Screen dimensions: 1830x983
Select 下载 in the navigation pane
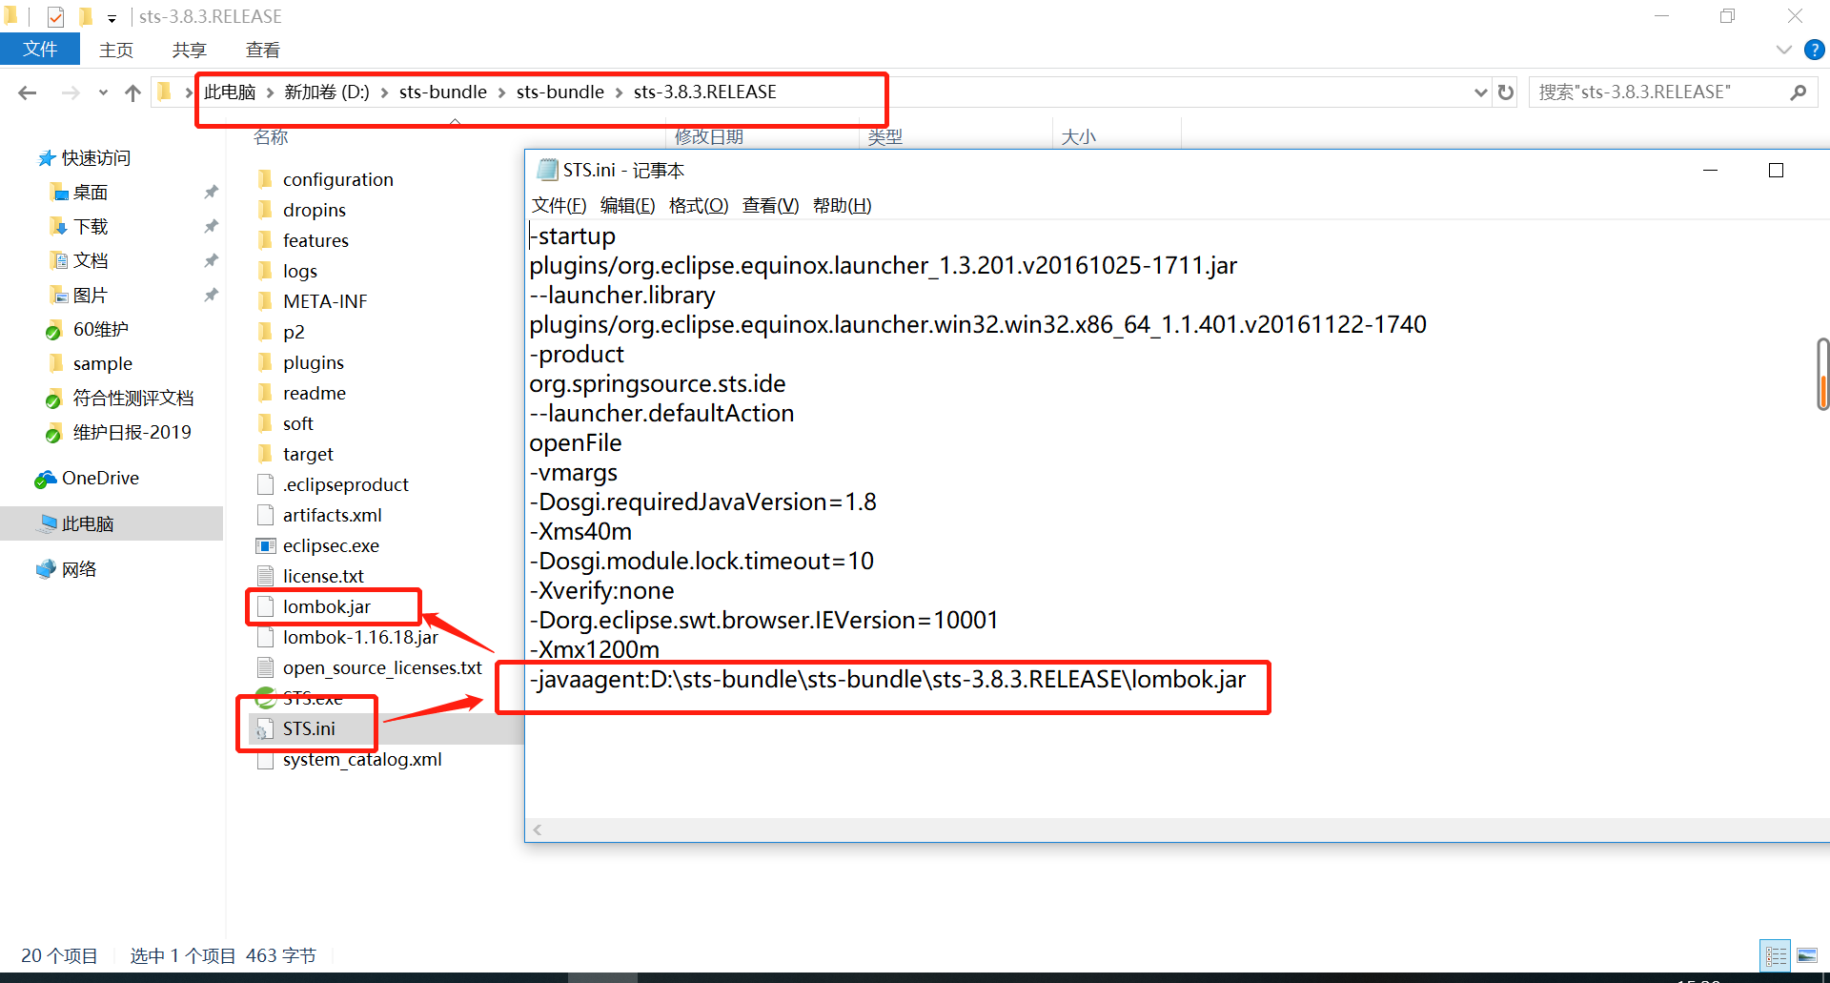point(91,227)
